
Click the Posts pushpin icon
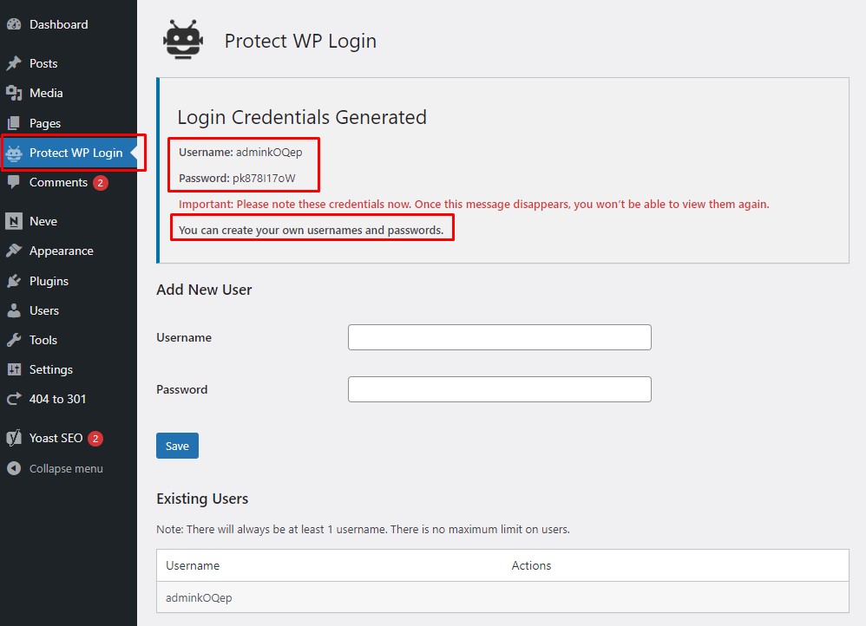point(14,63)
